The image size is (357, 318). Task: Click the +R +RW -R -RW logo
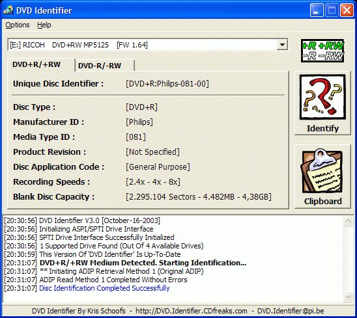(x=322, y=51)
